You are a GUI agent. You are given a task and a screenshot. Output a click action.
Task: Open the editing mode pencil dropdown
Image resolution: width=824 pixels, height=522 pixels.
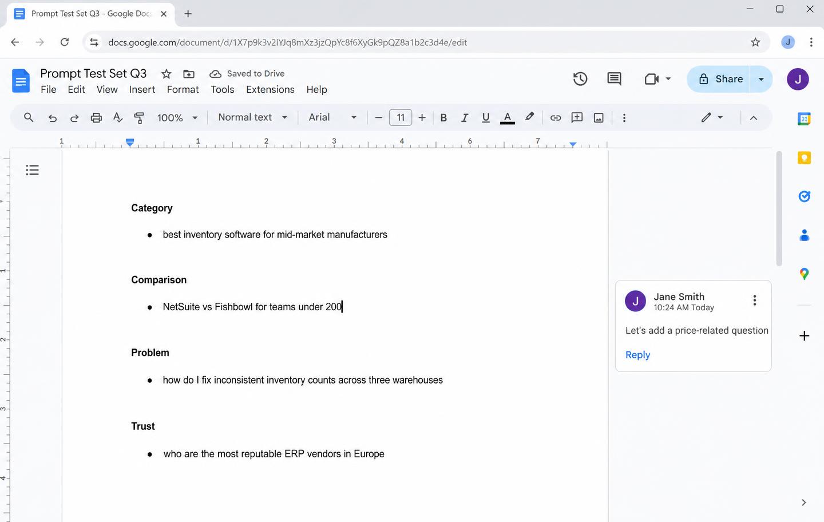[x=712, y=117]
